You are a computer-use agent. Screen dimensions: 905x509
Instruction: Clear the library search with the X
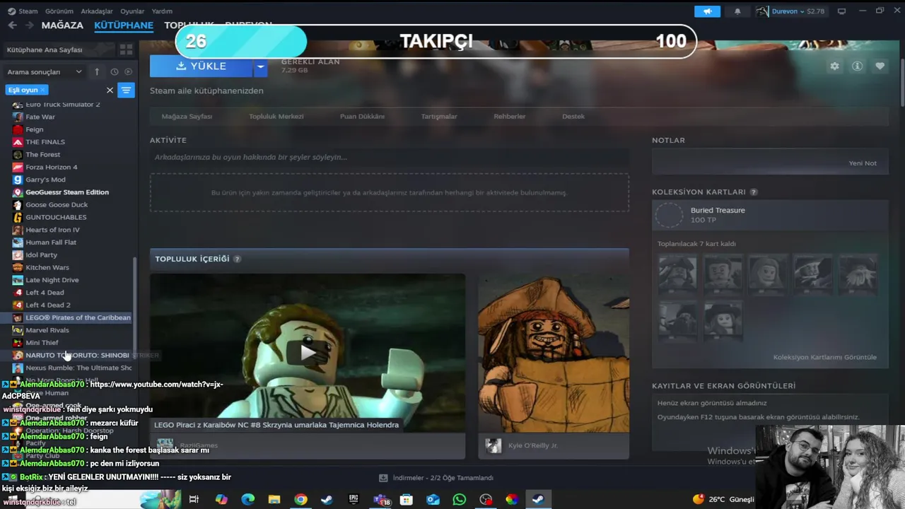pos(110,90)
